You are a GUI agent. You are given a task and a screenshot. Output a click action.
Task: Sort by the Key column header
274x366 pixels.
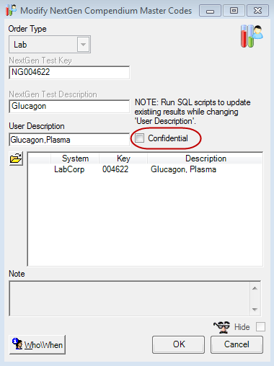pos(123,159)
